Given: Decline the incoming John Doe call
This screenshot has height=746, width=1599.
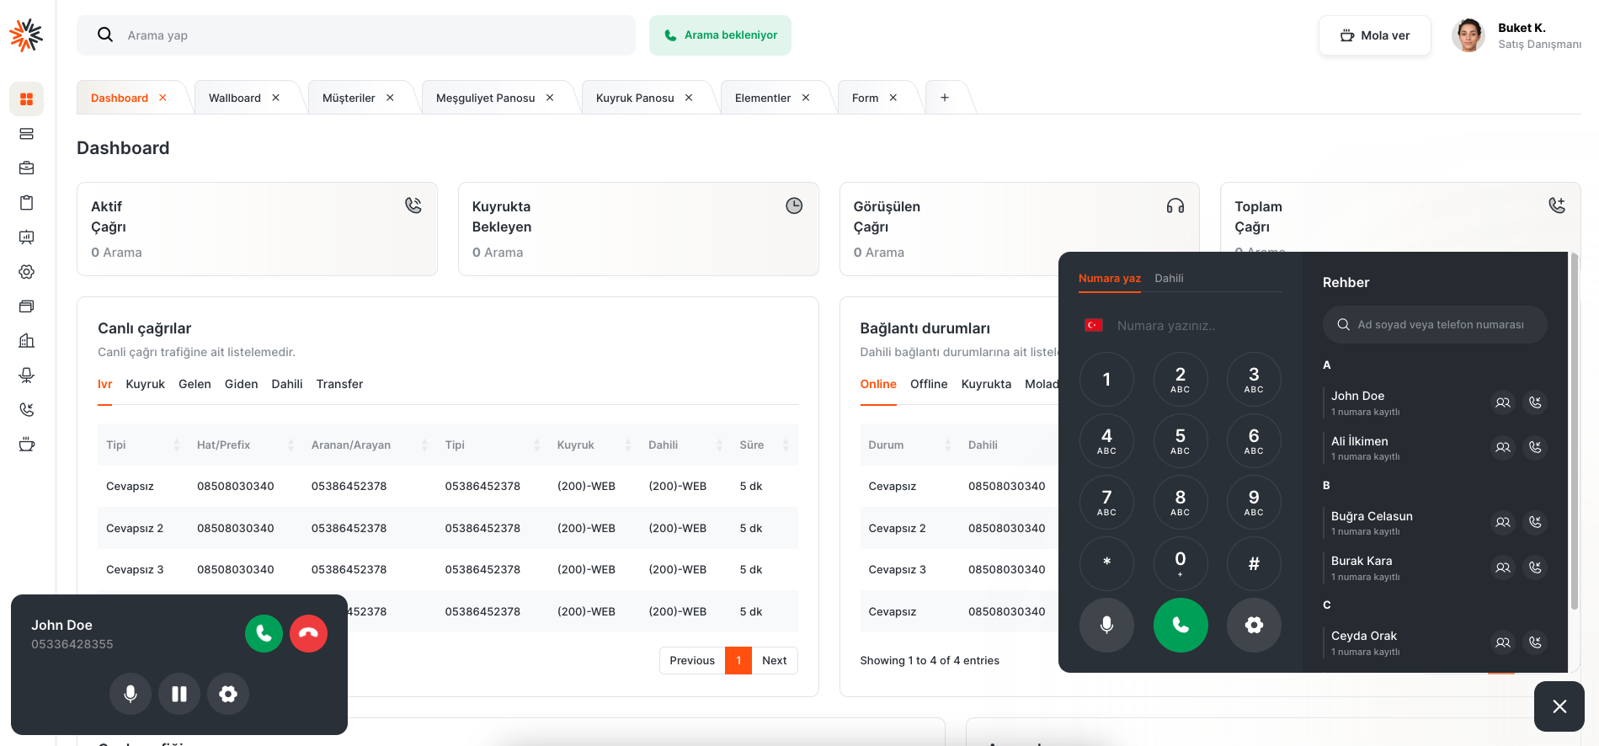Looking at the screenshot, I should pyautogui.click(x=308, y=634).
